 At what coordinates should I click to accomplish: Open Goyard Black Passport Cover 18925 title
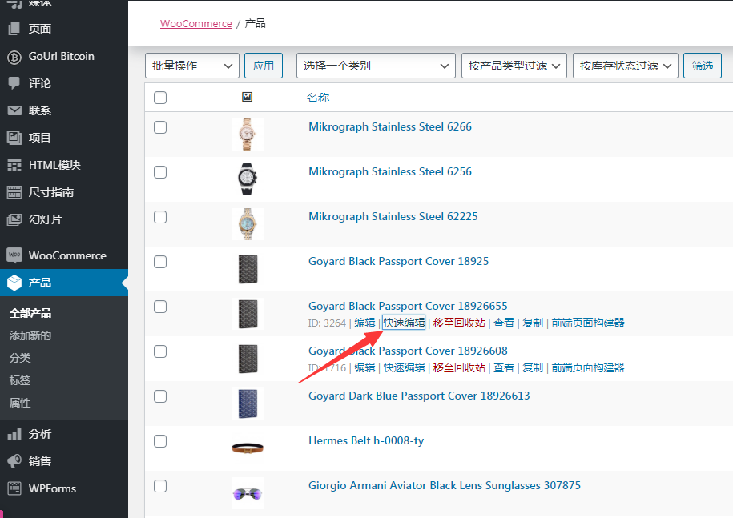click(398, 262)
